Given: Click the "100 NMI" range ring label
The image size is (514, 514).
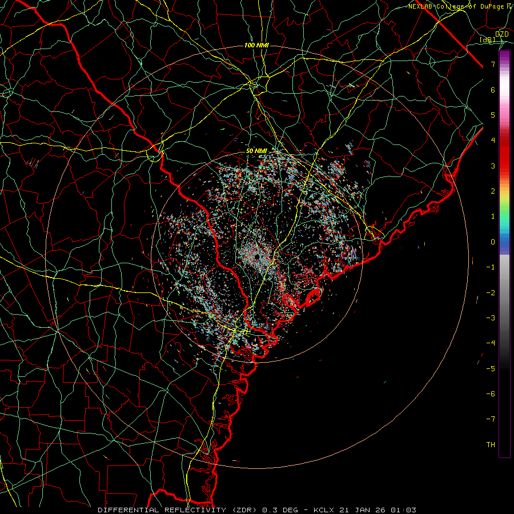Looking at the screenshot, I should point(256,45).
